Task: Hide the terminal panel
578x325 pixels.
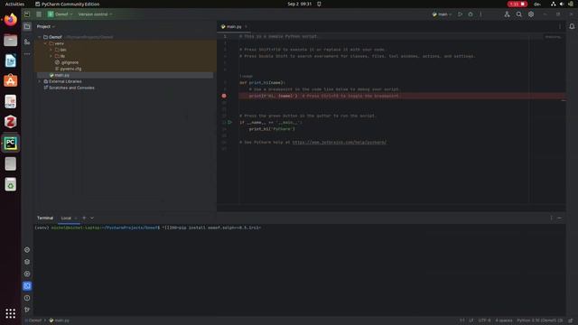Action: pos(560,218)
